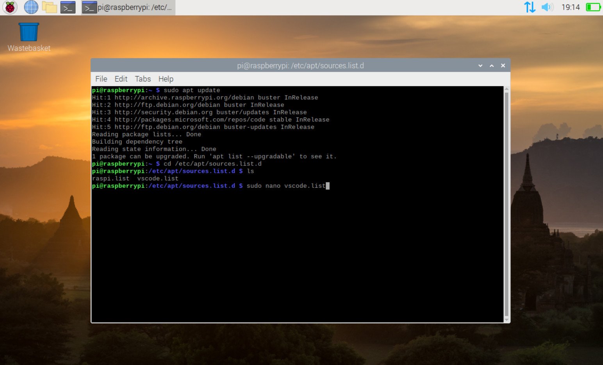Click the packages.microsoft.com Hit:4 line
Viewport: 603px width, 365px height.
coord(211,120)
